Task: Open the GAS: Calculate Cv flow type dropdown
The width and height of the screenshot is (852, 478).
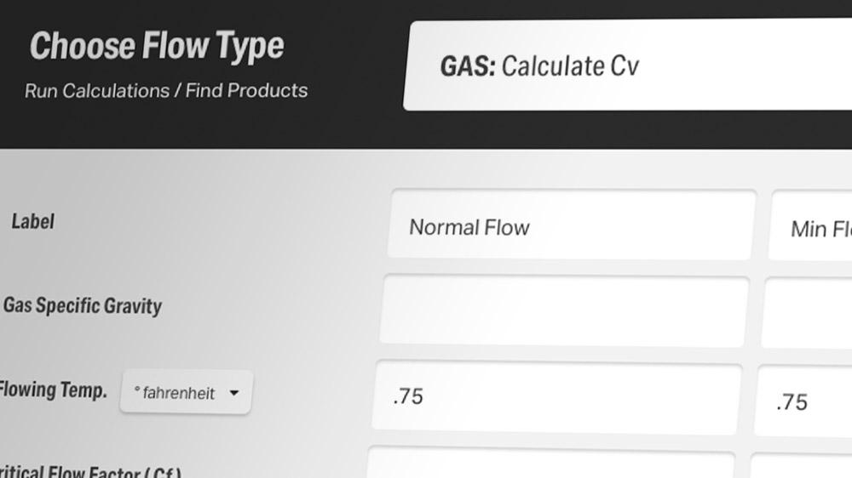Action: click(x=628, y=65)
